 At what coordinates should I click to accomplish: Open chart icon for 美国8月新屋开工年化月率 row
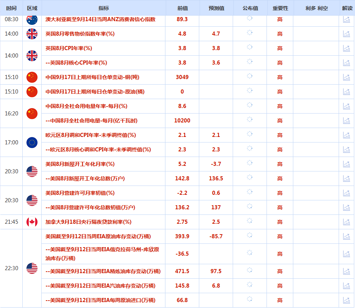(x=346, y=164)
